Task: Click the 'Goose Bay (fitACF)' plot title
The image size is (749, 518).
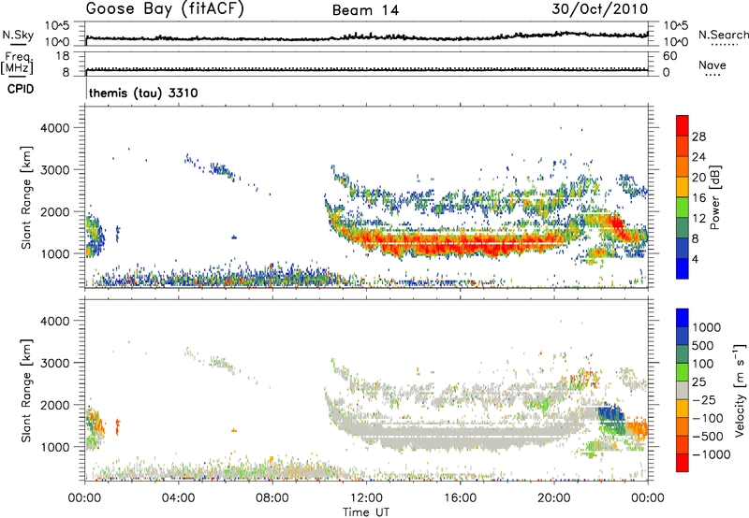Action: point(165,9)
